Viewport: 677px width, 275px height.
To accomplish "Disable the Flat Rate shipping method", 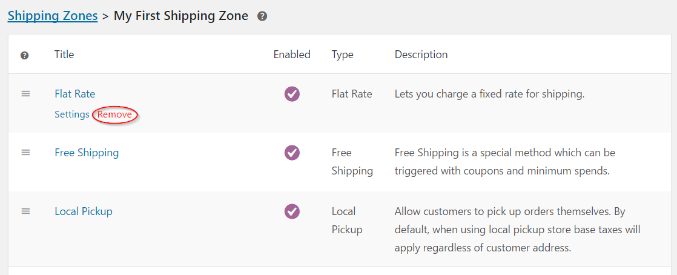I will (292, 94).
